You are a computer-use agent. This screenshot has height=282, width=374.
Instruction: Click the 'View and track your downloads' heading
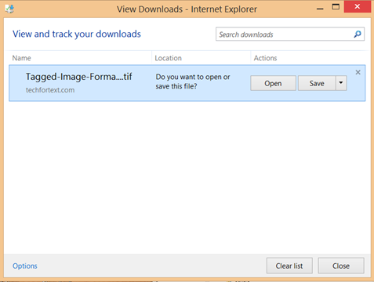click(77, 34)
